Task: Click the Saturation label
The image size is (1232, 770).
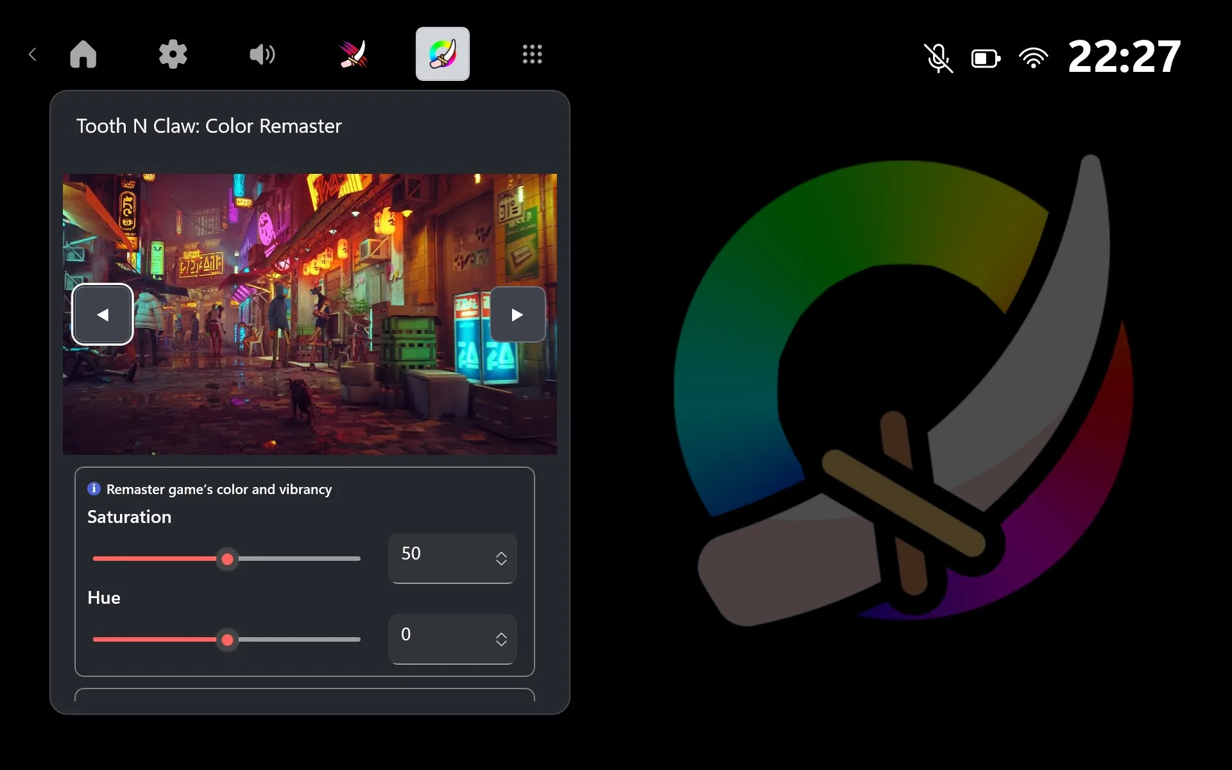Action: [129, 517]
